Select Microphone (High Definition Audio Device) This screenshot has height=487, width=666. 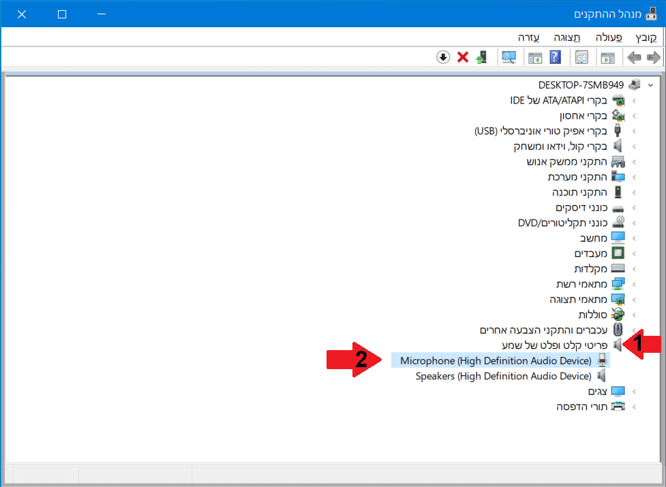(495, 360)
